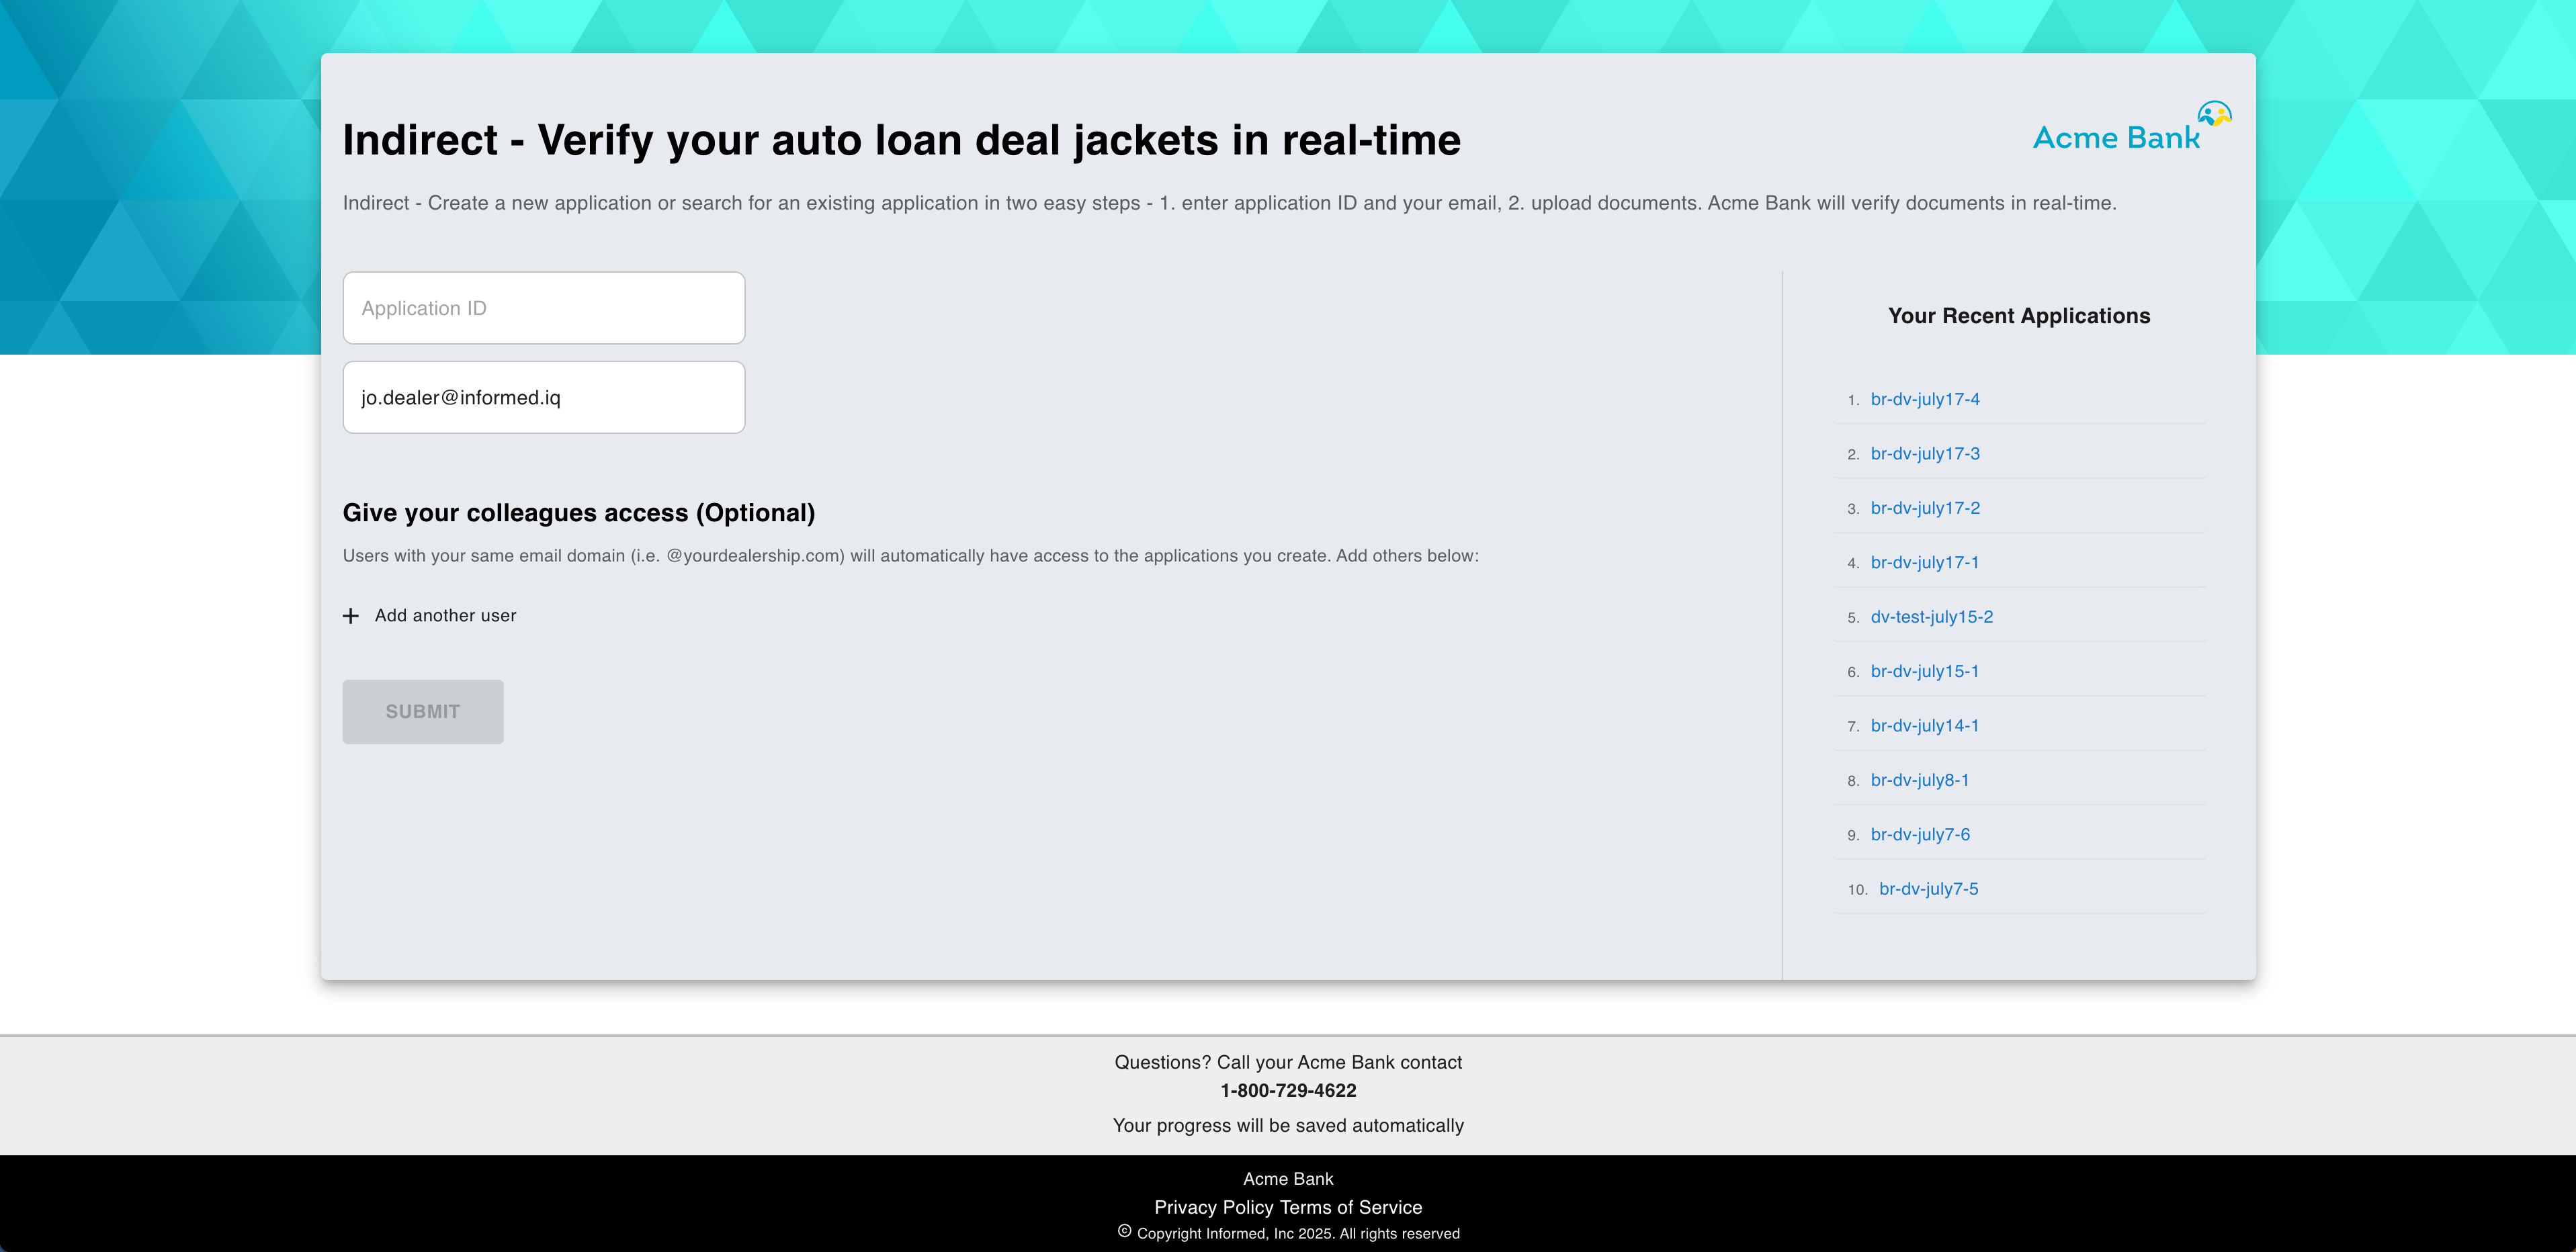Click the plus icon beside Add another user
This screenshot has width=2576, height=1252.
(x=351, y=616)
